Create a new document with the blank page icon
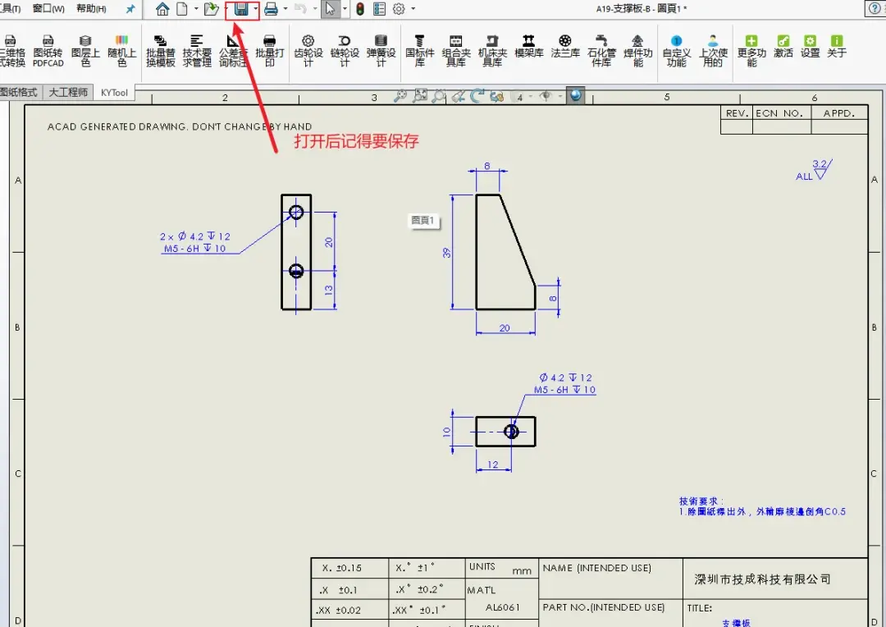The height and width of the screenshot is (627, 886). tap(182, 9)
